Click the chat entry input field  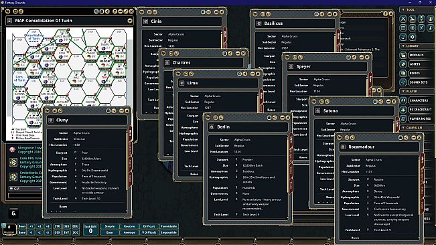25,195
